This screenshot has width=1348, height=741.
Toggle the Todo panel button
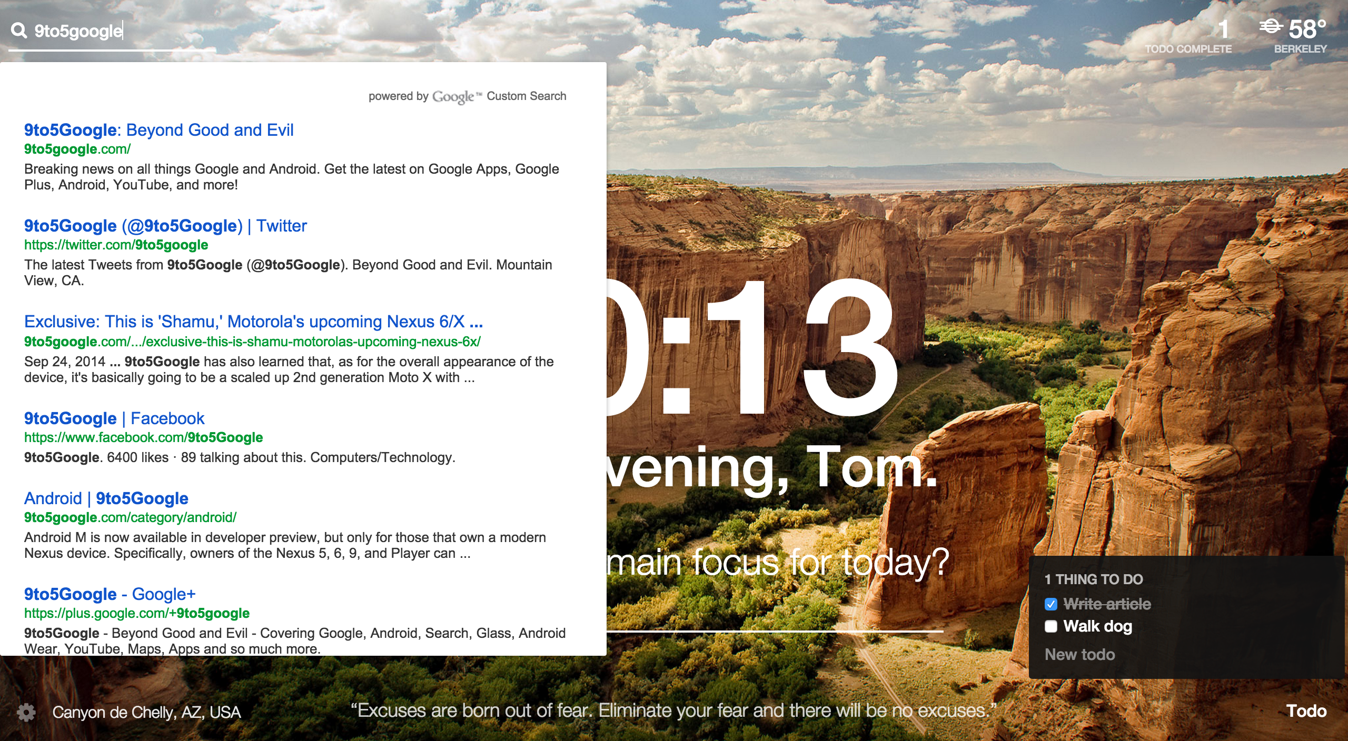[1306, 711]
